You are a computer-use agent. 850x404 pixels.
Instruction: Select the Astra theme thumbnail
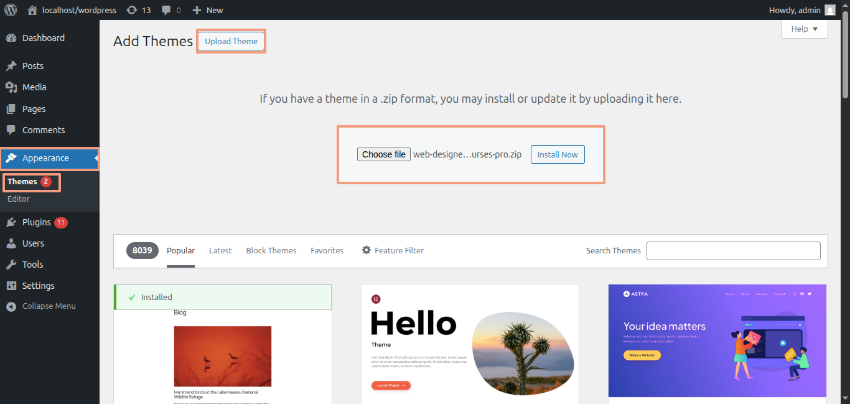(717, 341)
